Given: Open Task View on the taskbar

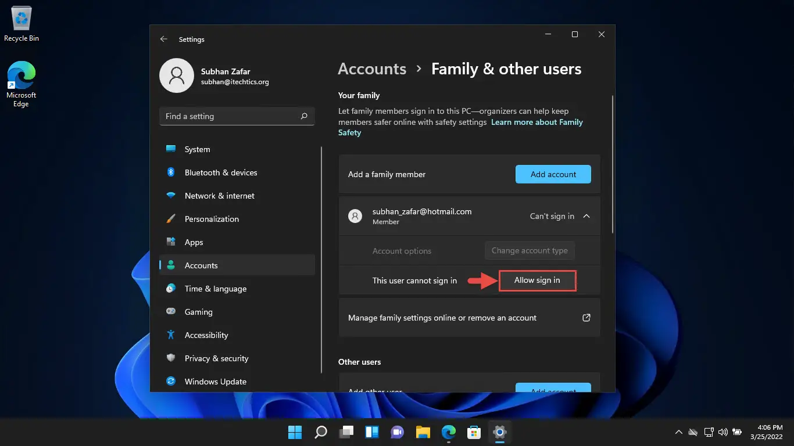Looking at the screenshot, I should pos(346,432).
